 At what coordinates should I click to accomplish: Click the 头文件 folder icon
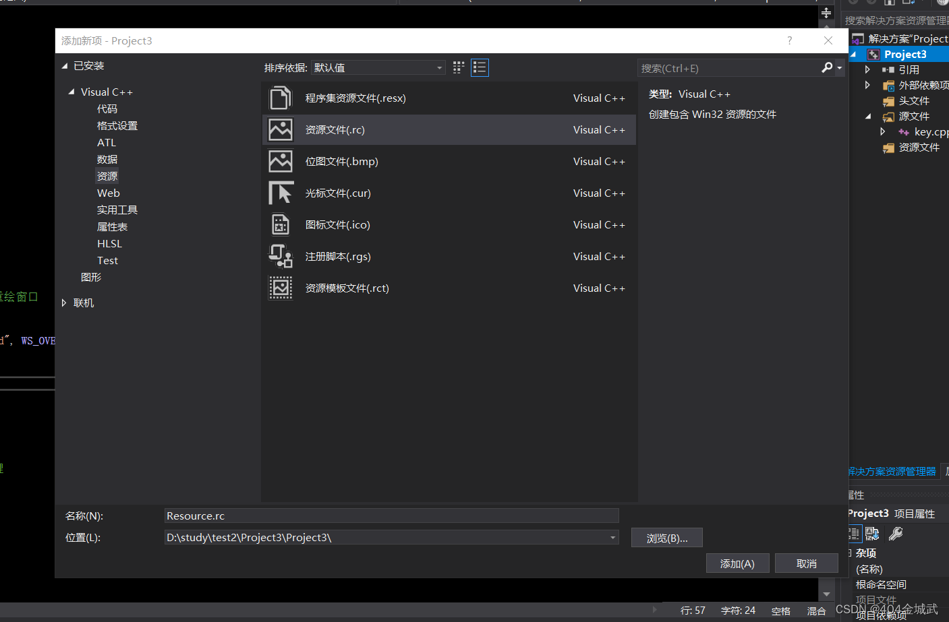(889, 101)
